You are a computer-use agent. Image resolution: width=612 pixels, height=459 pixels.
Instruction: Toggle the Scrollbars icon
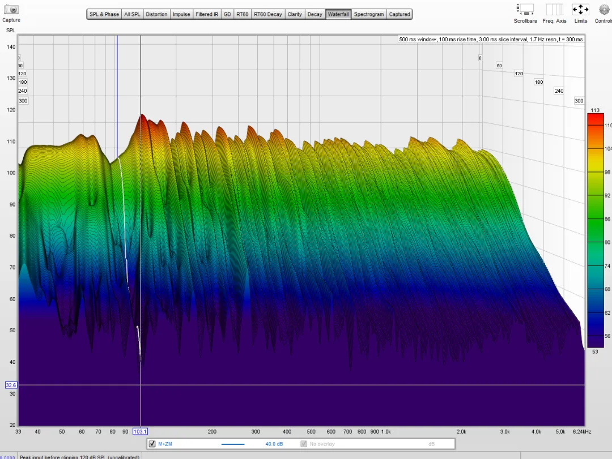tap(525, 10)
